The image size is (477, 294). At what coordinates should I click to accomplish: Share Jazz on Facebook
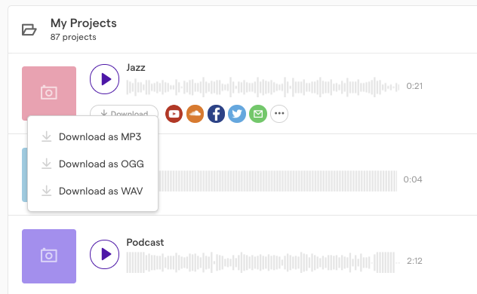click(x=216, y=114)
